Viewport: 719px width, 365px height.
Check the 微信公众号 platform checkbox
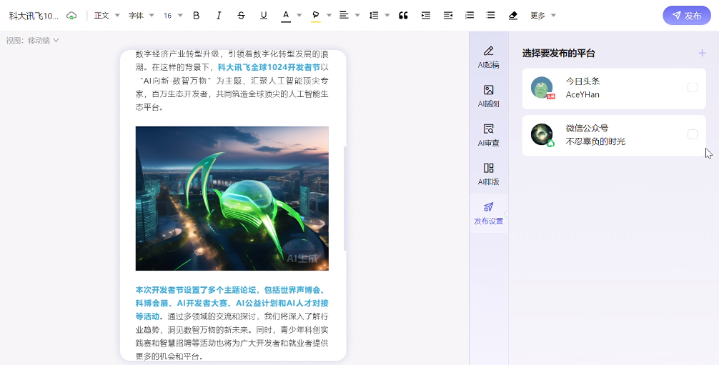pyautogui.click(x=693, y=134)
